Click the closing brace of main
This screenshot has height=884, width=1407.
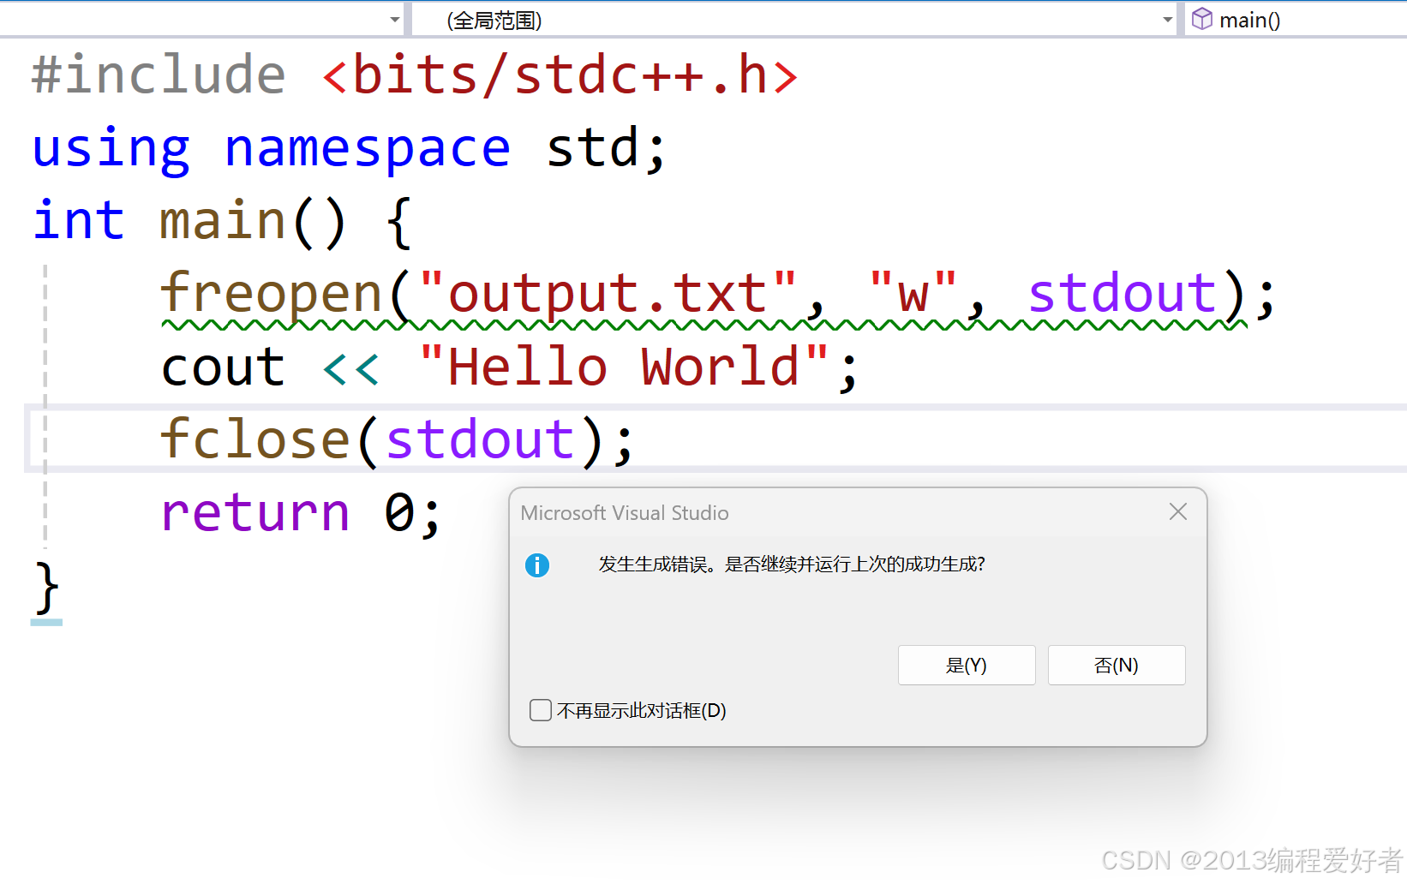[47, 588]
